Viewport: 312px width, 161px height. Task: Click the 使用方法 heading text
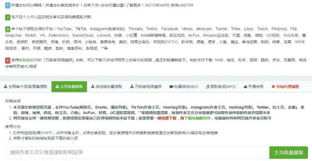(x=13, y=126)
